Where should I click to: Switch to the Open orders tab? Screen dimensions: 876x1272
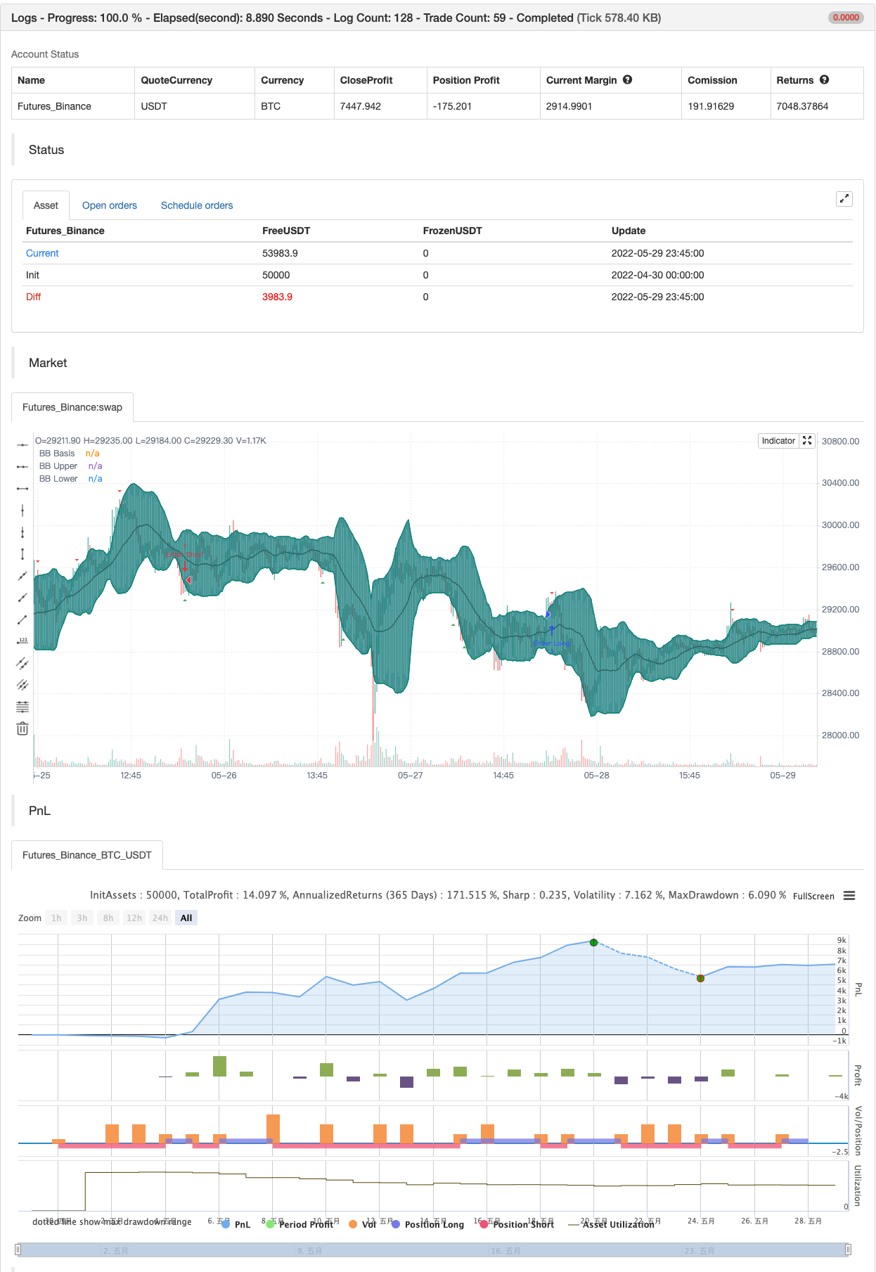pyautogui.click(x=110, y=205)
